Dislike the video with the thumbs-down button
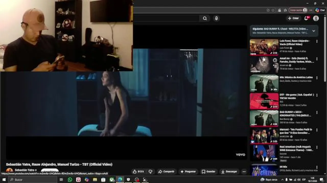 pyautogui.click(x=150, y=172)
